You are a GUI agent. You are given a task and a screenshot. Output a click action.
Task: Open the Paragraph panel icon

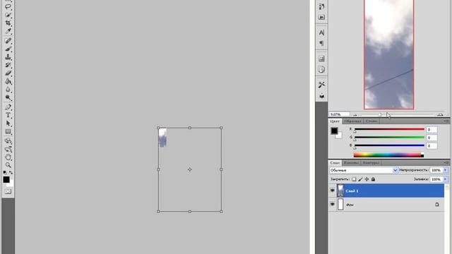coord(322,43)
